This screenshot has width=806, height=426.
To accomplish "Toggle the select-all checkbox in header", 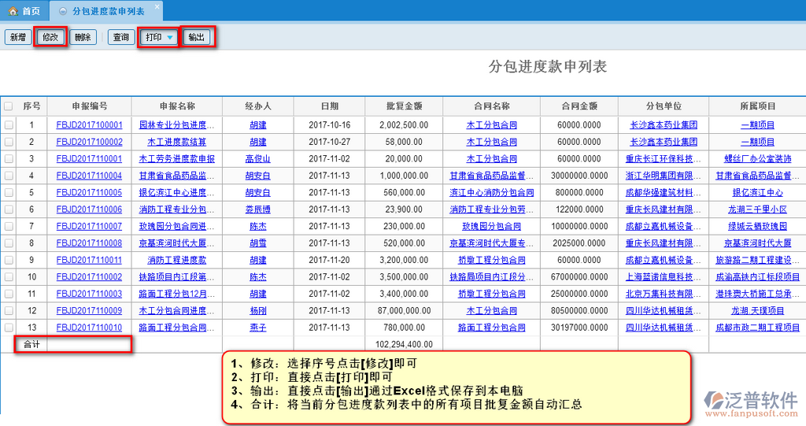I will [x=9, y=106].
